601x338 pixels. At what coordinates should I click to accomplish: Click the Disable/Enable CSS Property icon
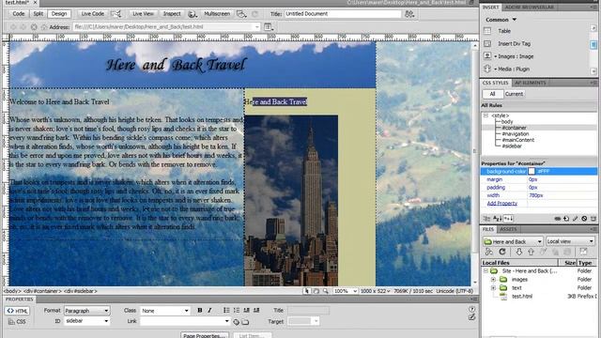pyautogui.click(x=584, y=219)
